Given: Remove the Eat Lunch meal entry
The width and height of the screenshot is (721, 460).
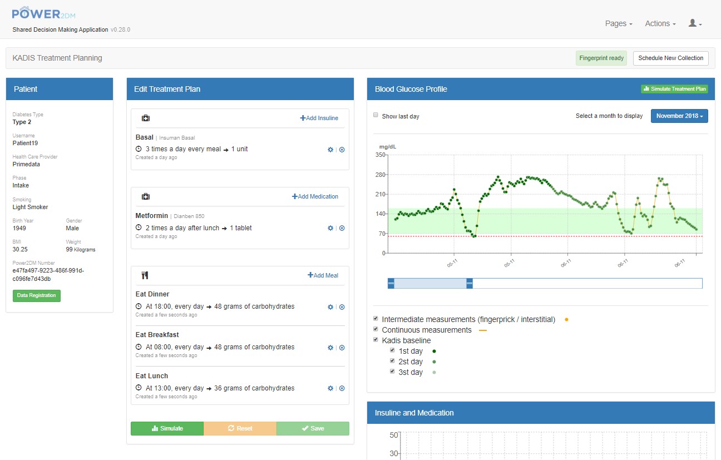Looking at the screenshot, I should (342, 389).
